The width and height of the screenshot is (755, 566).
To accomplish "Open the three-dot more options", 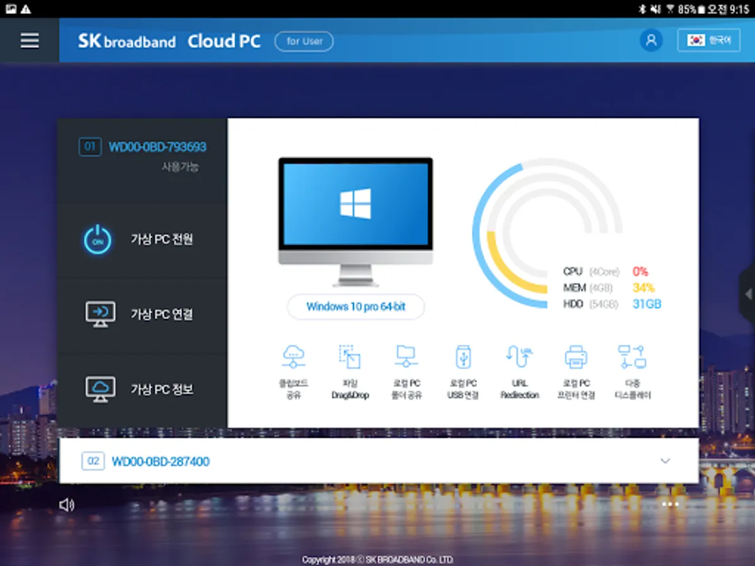I will tap(670, 504).
